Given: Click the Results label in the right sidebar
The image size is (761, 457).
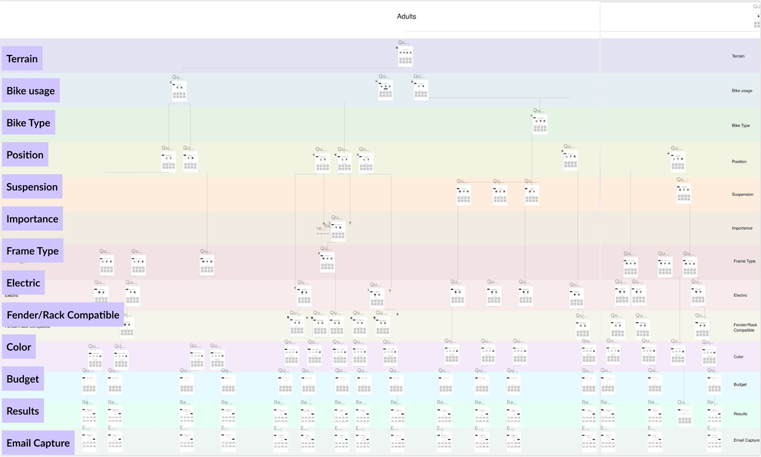Looking at the screenshot, I should pyautogui.click(x=740, y=414).
